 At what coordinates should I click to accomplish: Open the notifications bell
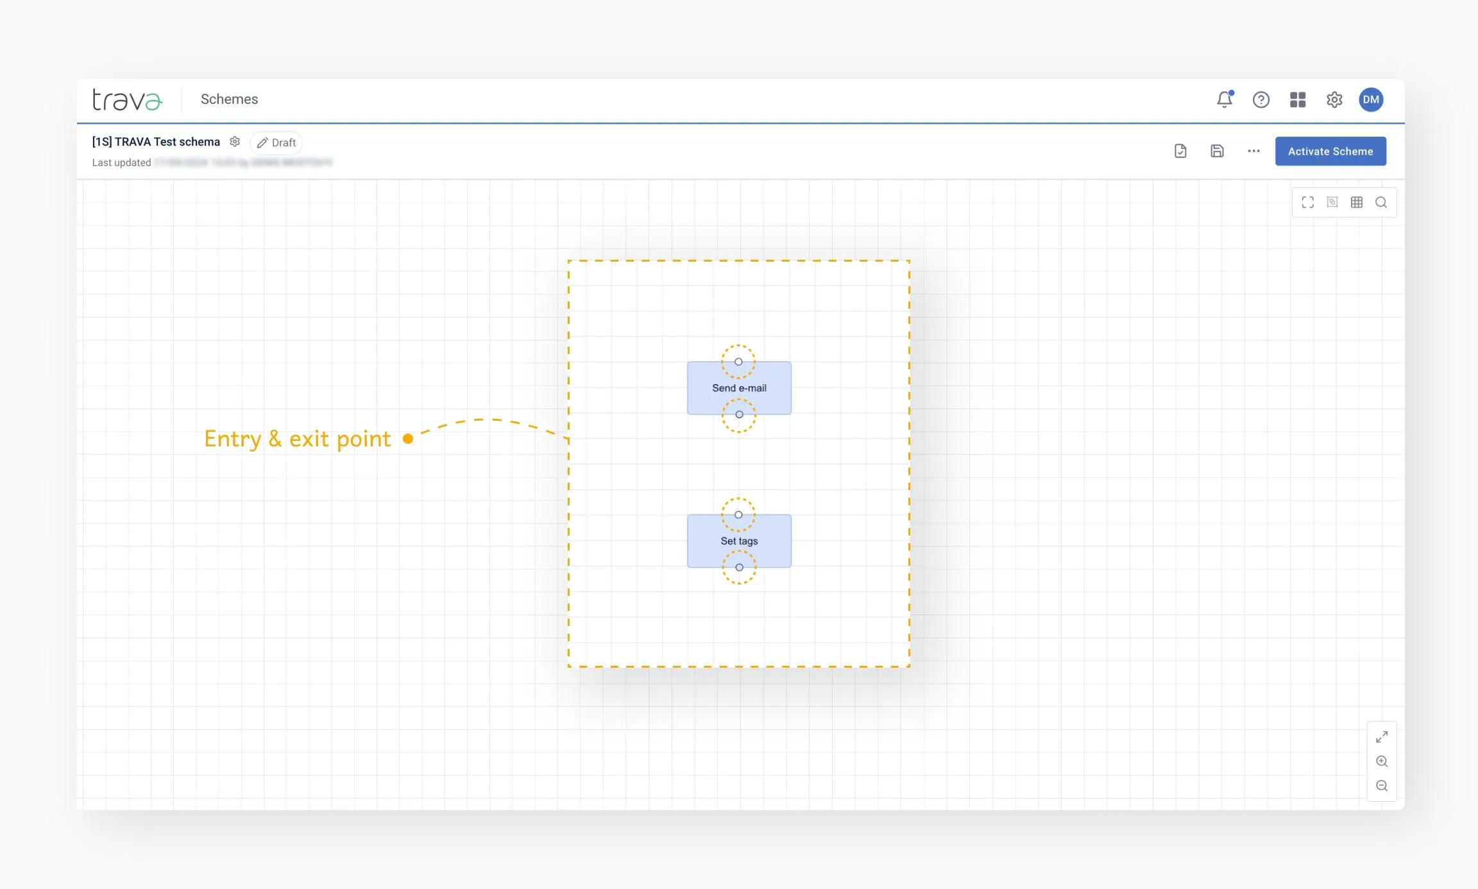pyautogui.click(x=1224, y=99)
